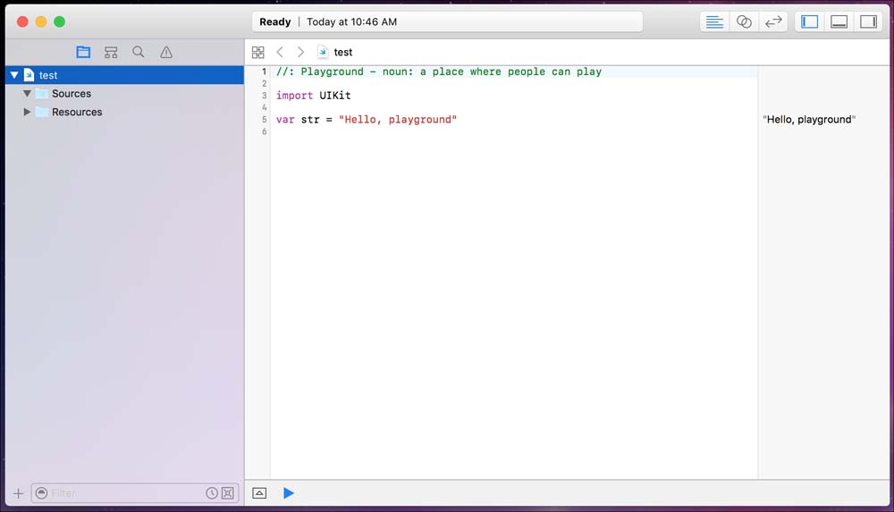
Task: Open the Issue navigator warning icon
Action: pyautogui.click(x=166, y=53)
